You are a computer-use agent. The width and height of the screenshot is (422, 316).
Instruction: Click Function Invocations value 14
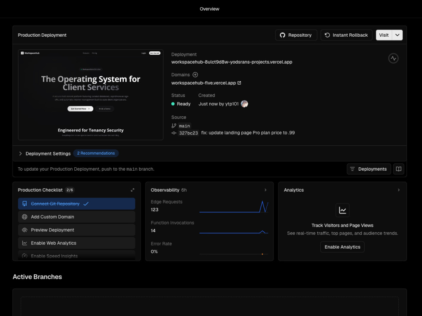click(153, 230)
